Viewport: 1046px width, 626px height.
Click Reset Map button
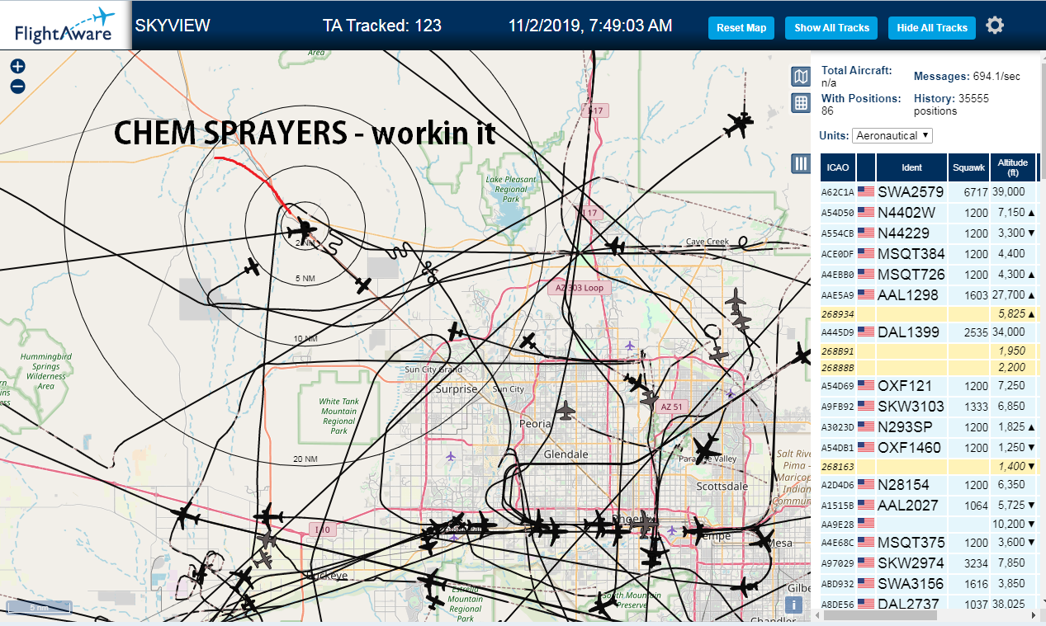click(x=741, y=28)
